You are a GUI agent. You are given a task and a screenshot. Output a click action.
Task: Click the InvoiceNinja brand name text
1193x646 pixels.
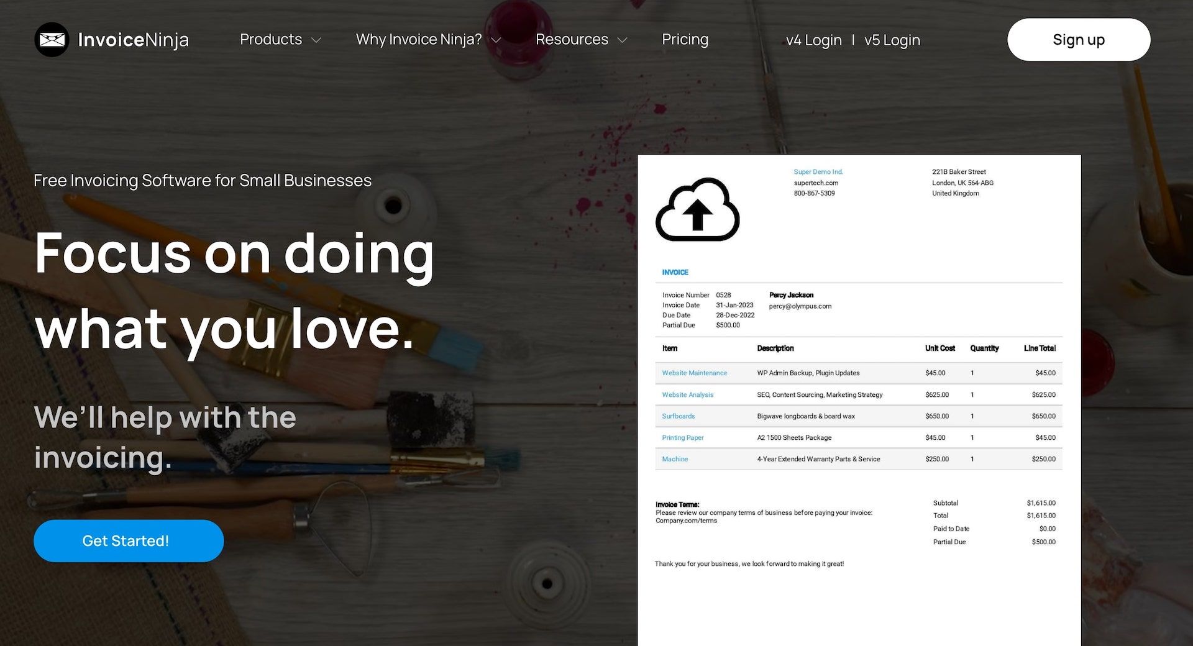133,40
